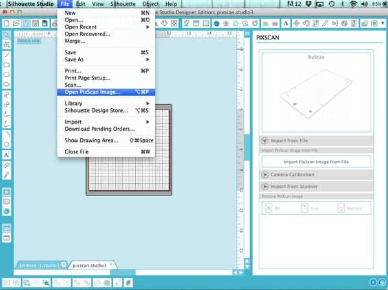Choose New from the File menu
This screenshot has width=388, height=290.
pos(106,13)
